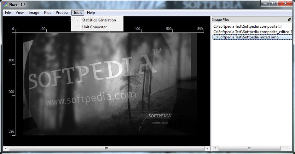Maximize the Fluere window
This screenshot has width=295, height=154.
[274, 3]
